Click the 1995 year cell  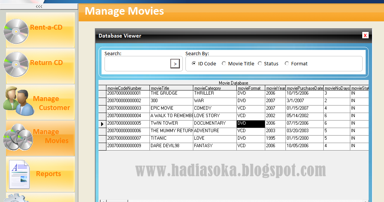[275, 139]
